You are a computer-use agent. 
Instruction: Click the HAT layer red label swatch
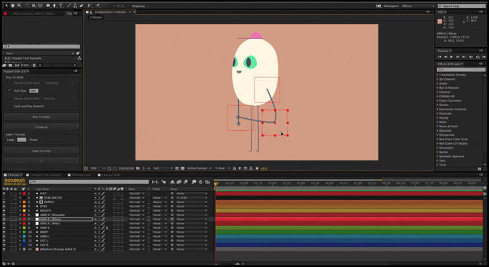click(x=24, y=194)
